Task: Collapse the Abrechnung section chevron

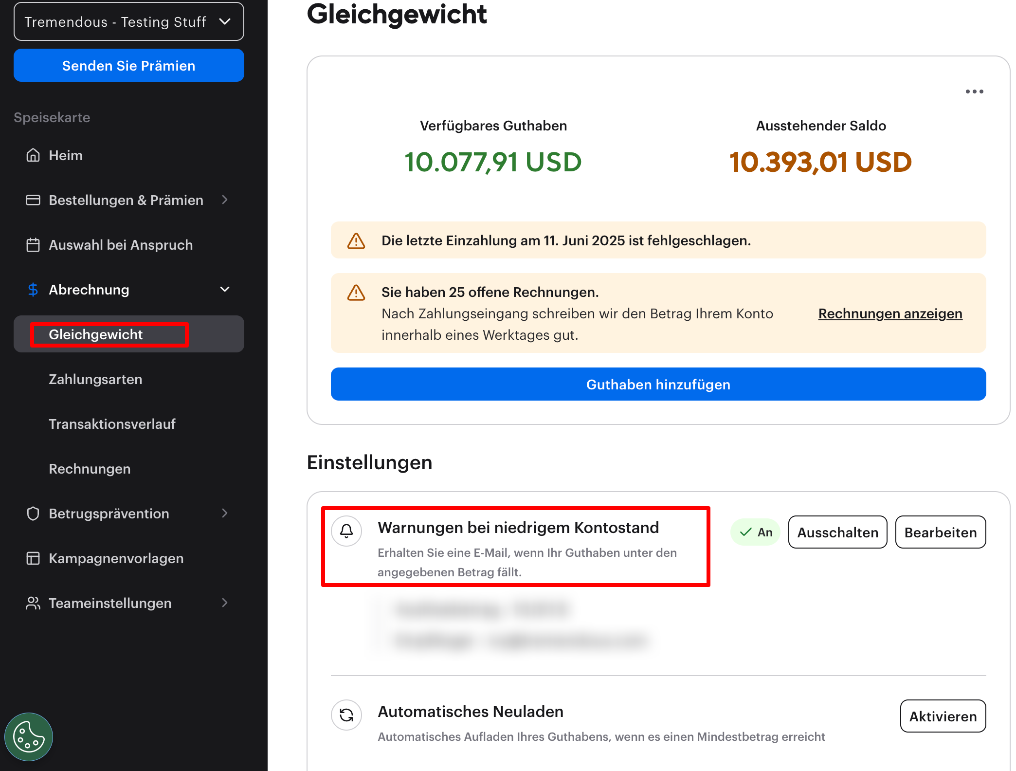Action: click(x=225, y=290)
